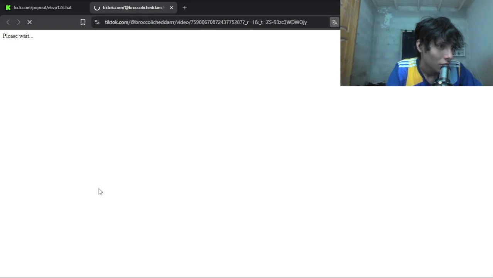This screenshot has height=278, width=493.
Task: Click the Kick favicon on the first tab
Action: click(x=8, y=7)
